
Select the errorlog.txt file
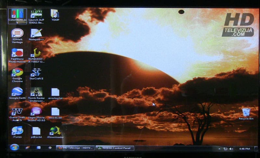pos(55,92)
